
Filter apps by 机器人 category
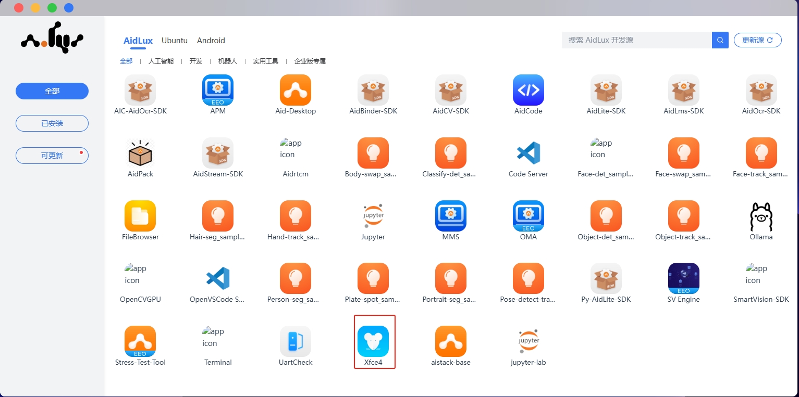(x=228, y=61)
